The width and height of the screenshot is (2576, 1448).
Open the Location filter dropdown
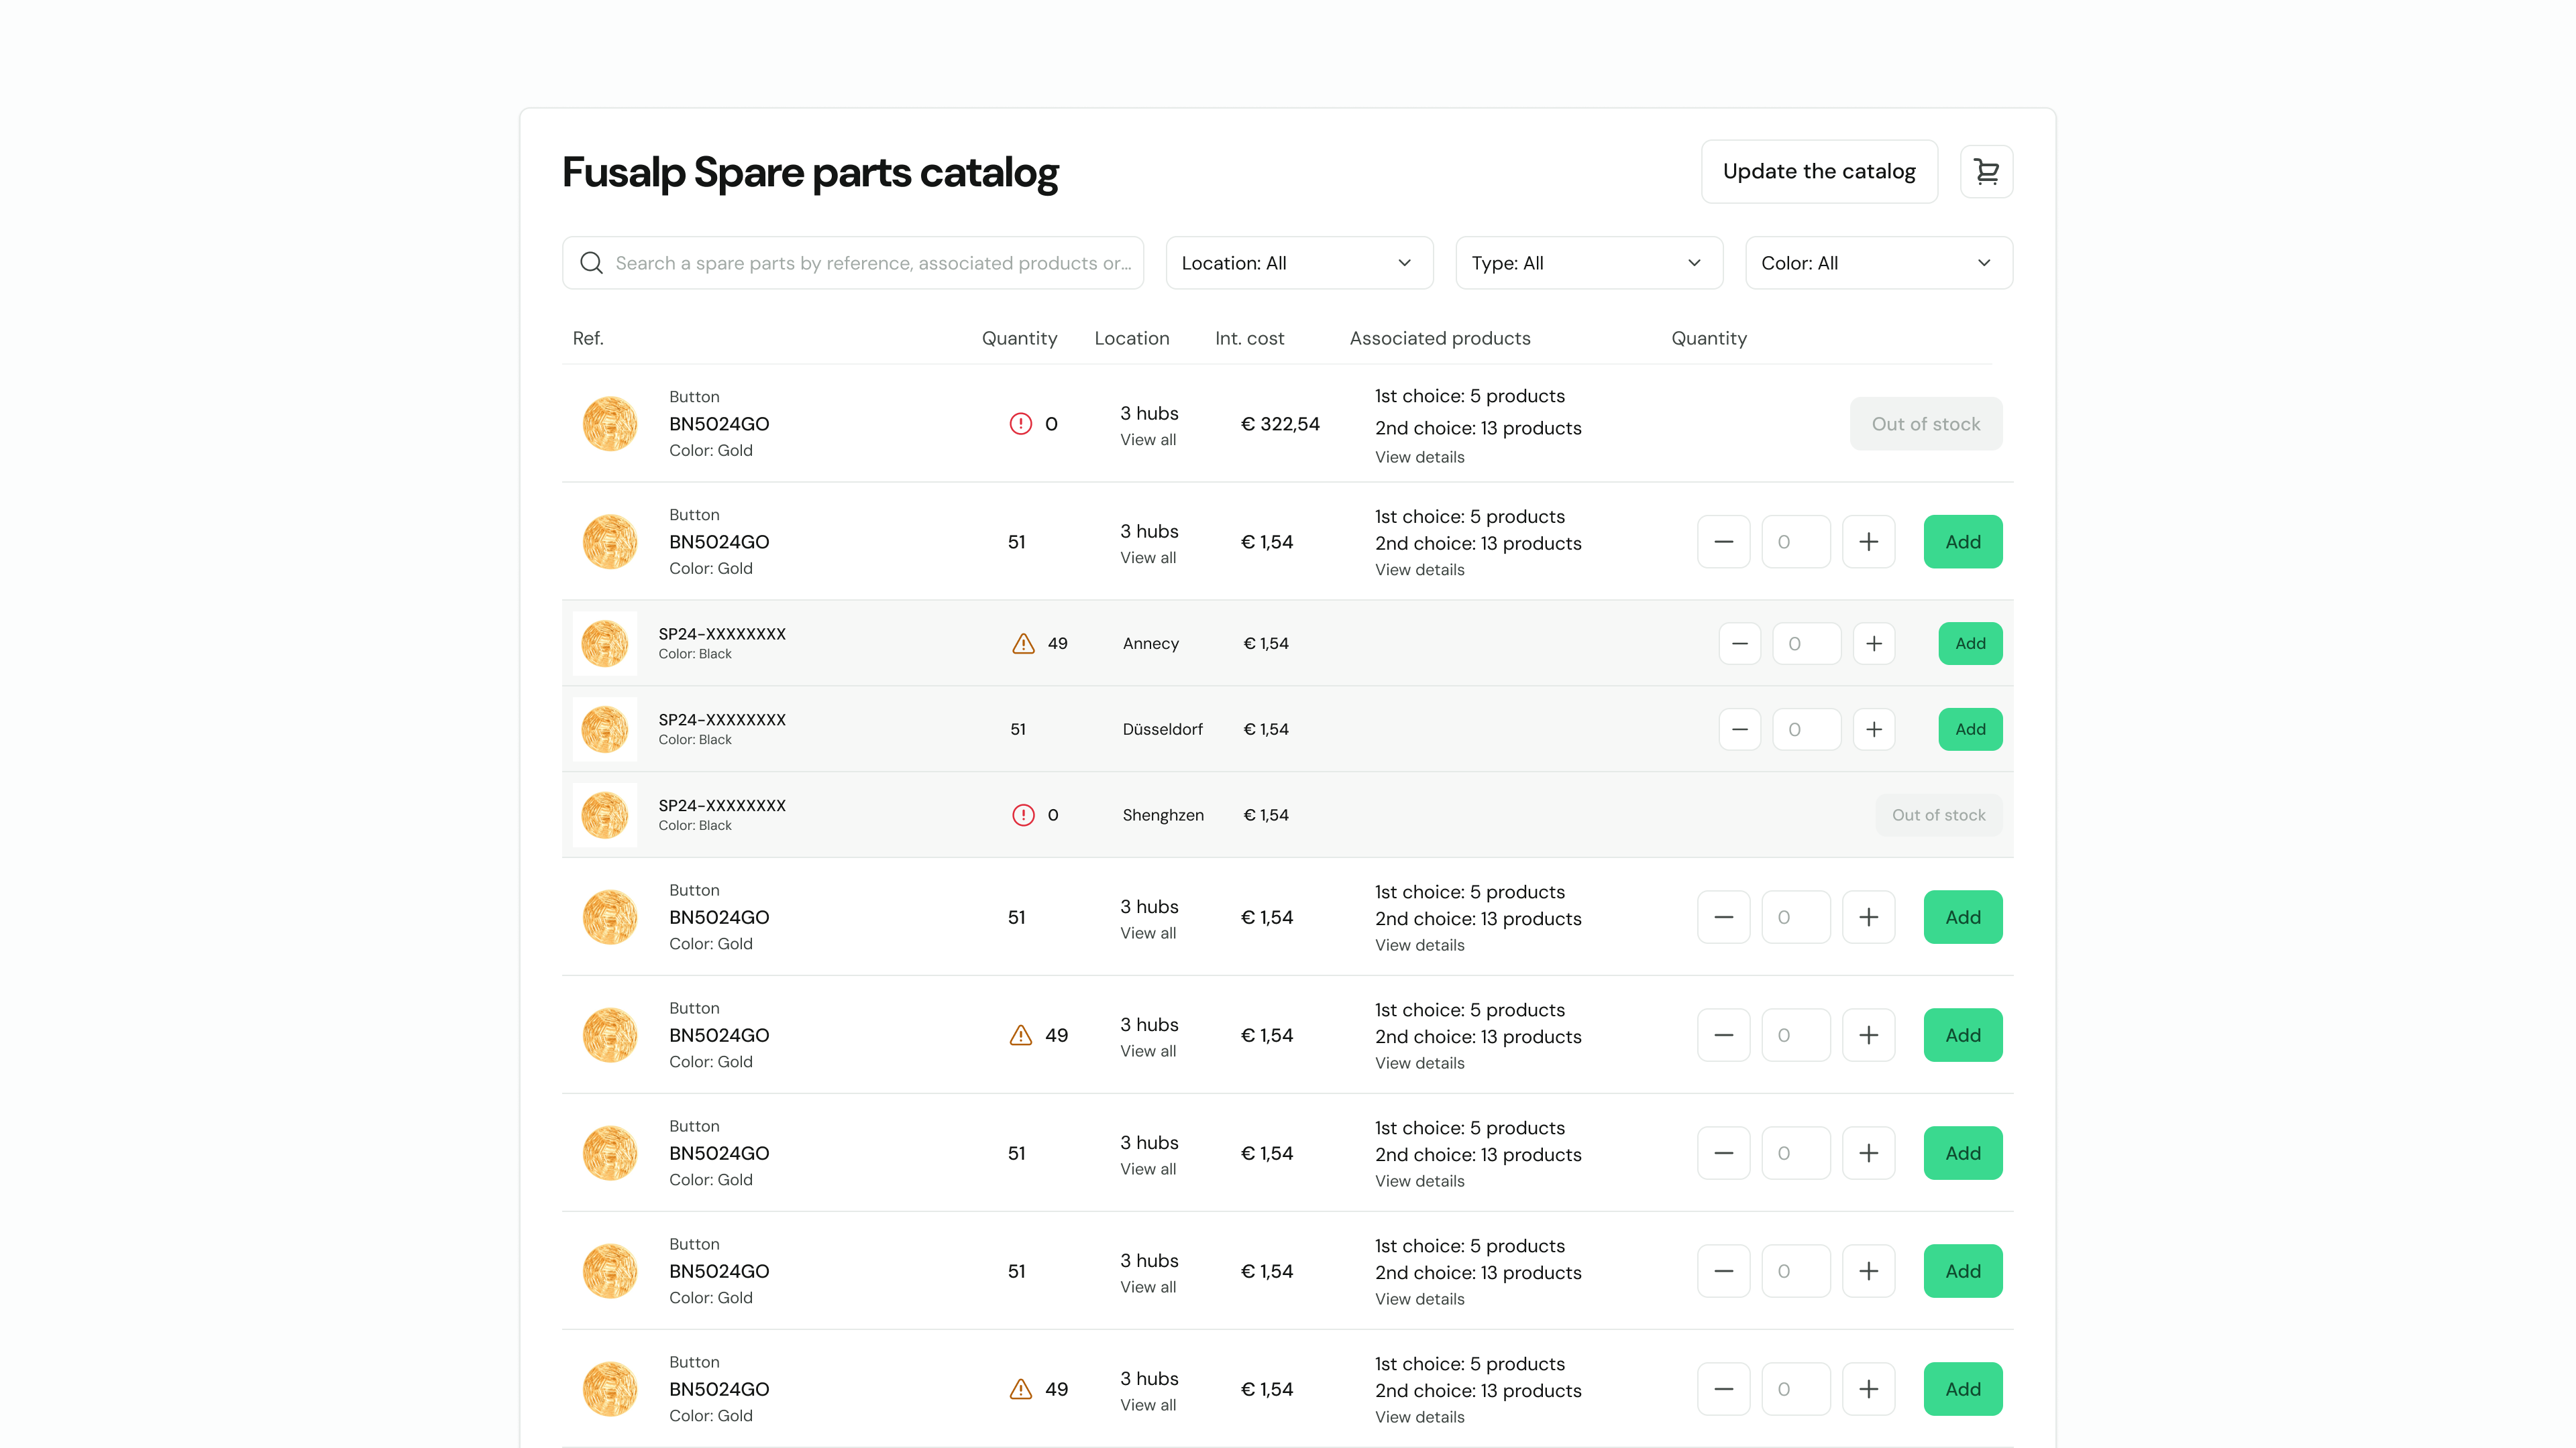point(1299,262)
